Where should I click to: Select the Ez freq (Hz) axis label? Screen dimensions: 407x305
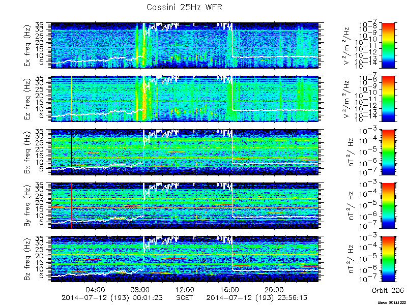coord(27,99)
